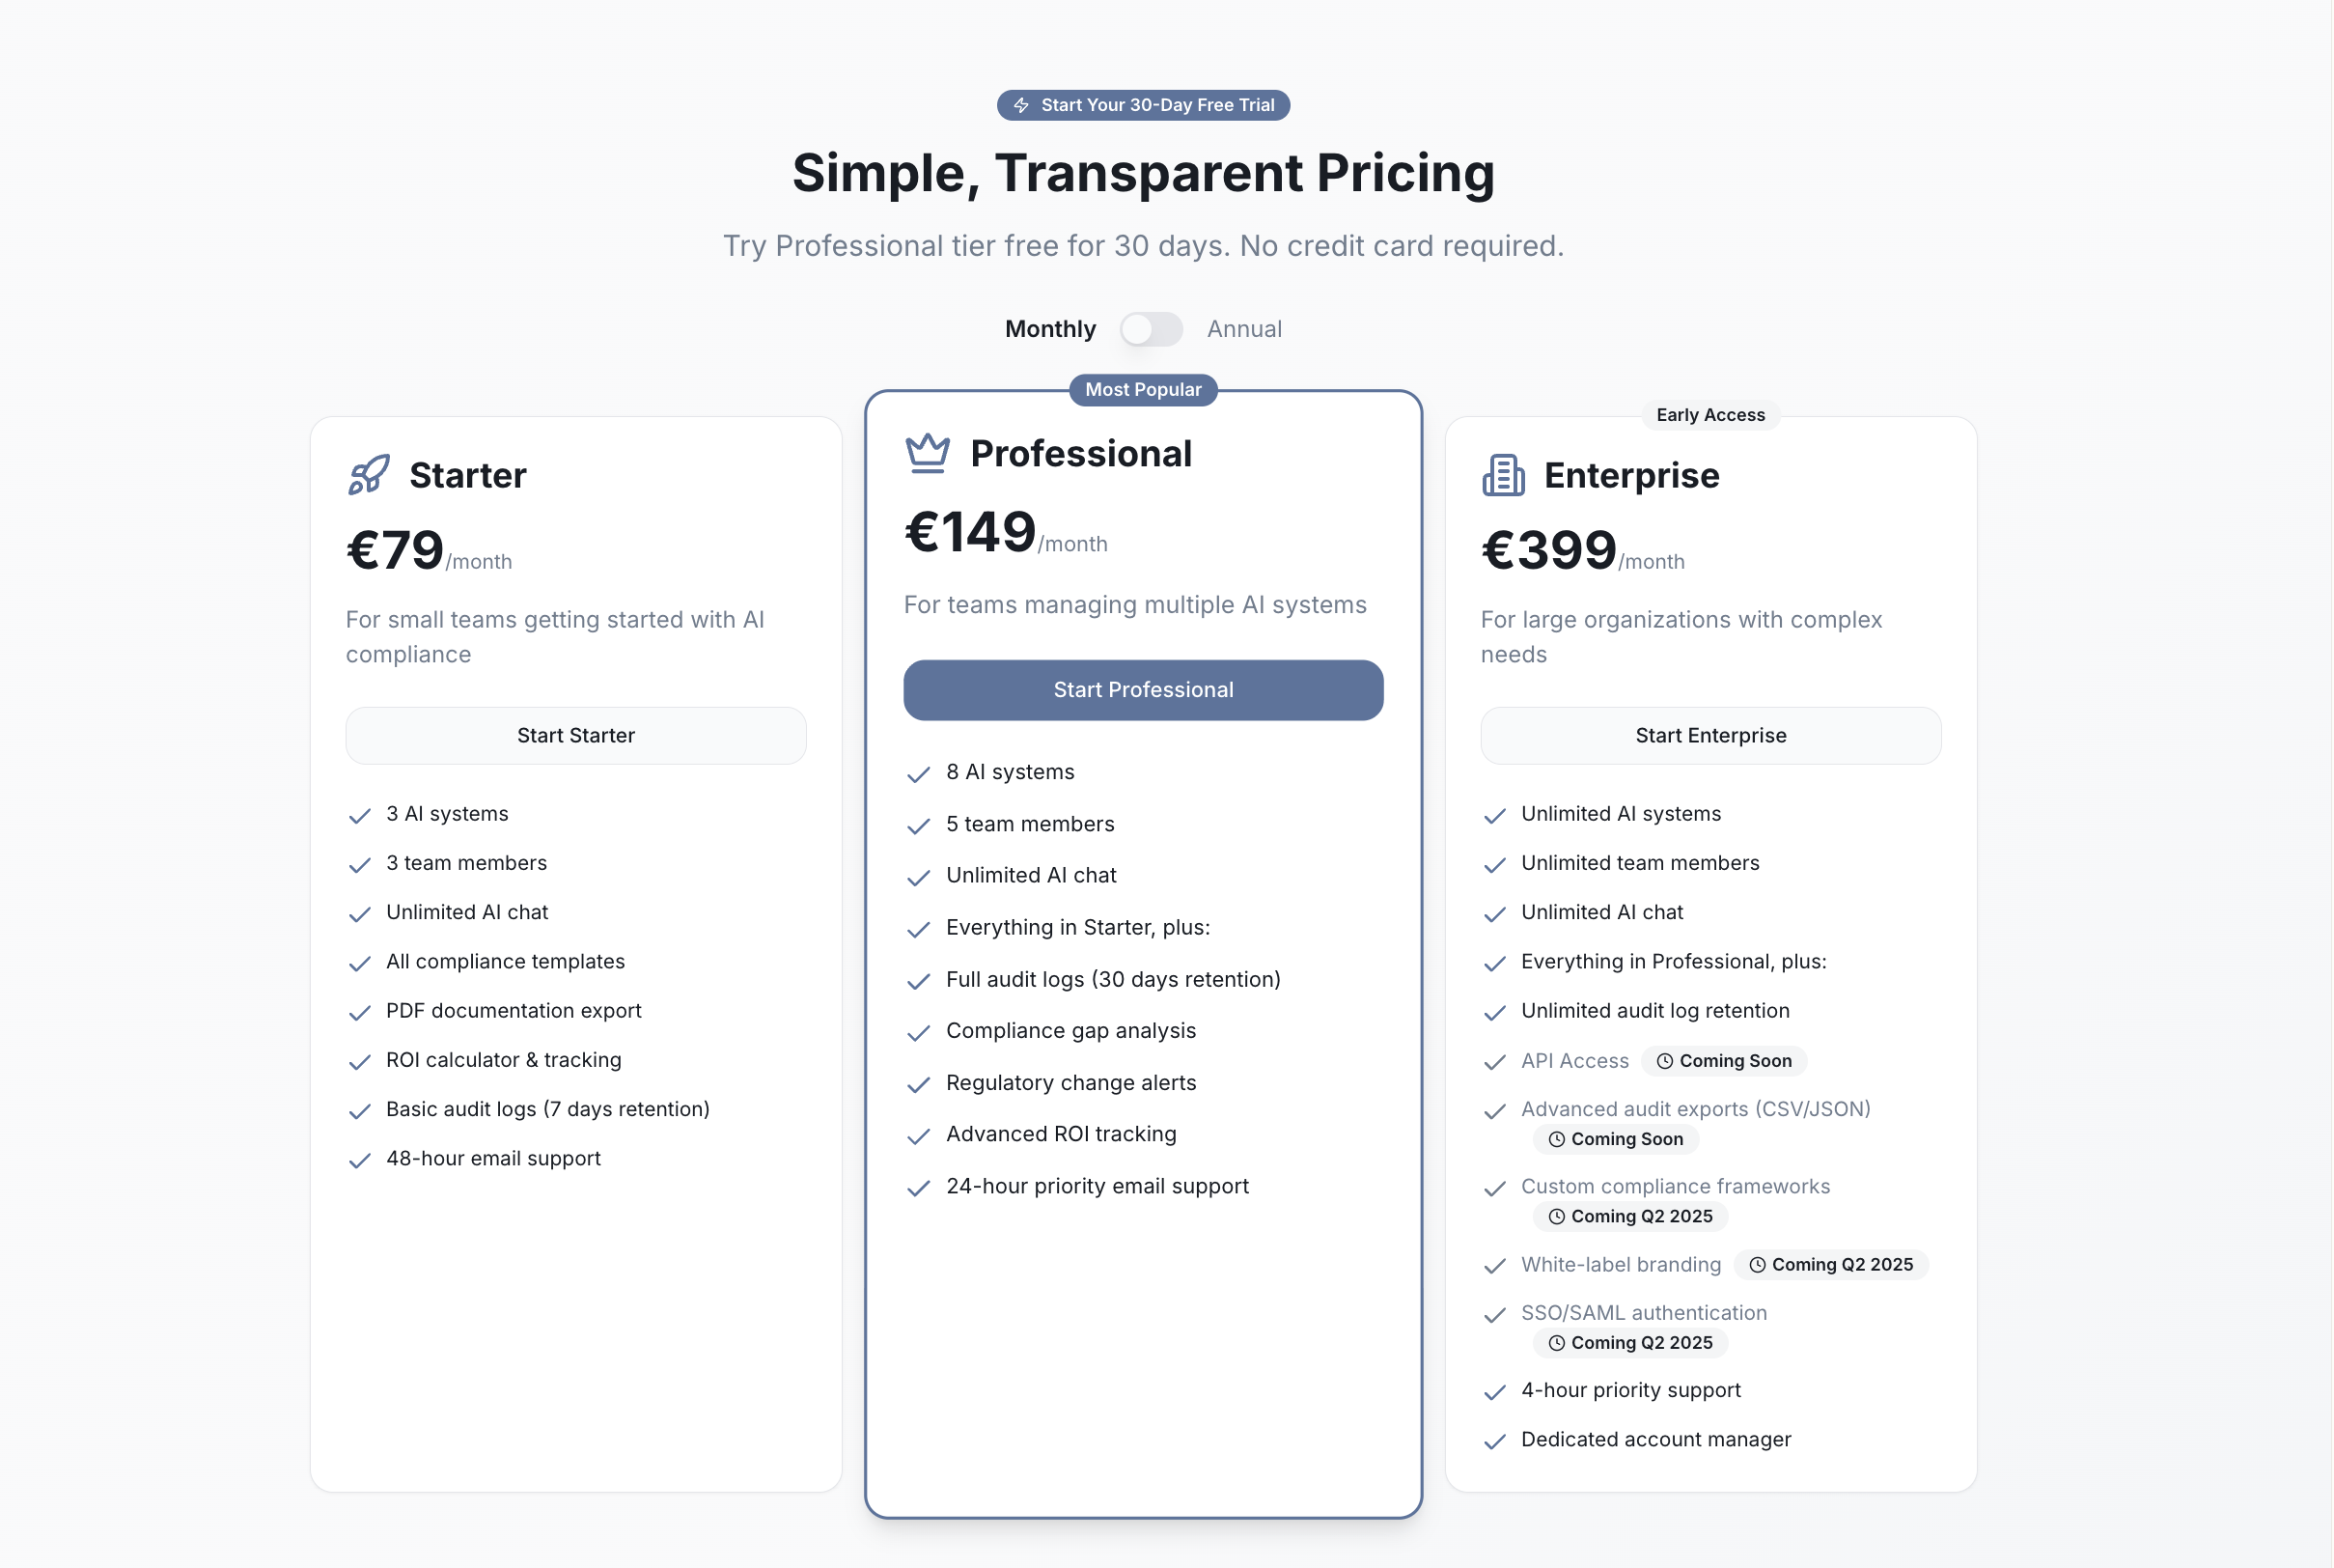Click the Start Your 30-Day Free Trial badge
This screenshot has height=1568, width=2334.
coord(1143,105)
